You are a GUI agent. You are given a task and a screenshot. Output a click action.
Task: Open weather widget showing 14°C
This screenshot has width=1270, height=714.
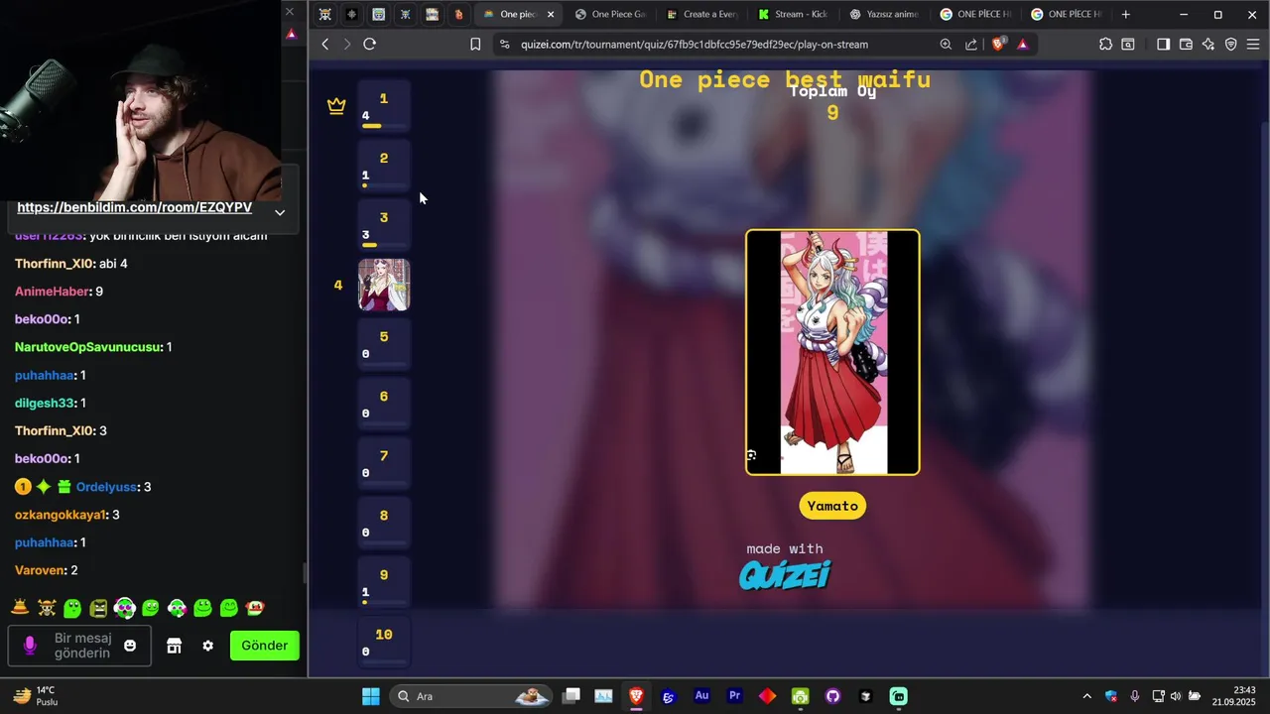tap(36, 696)
